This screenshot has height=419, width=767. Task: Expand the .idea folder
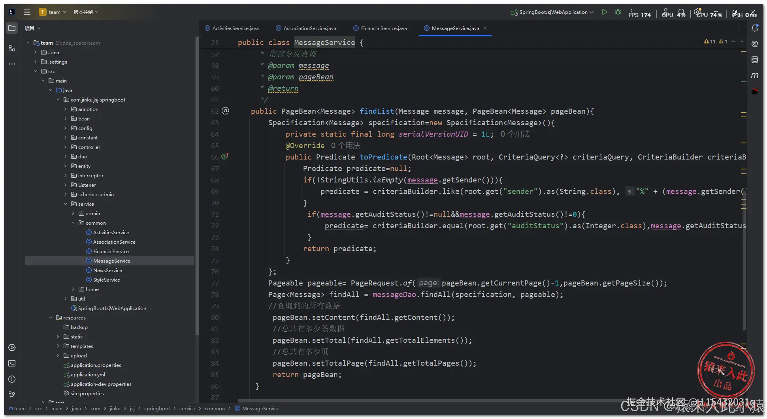point(35,52)
